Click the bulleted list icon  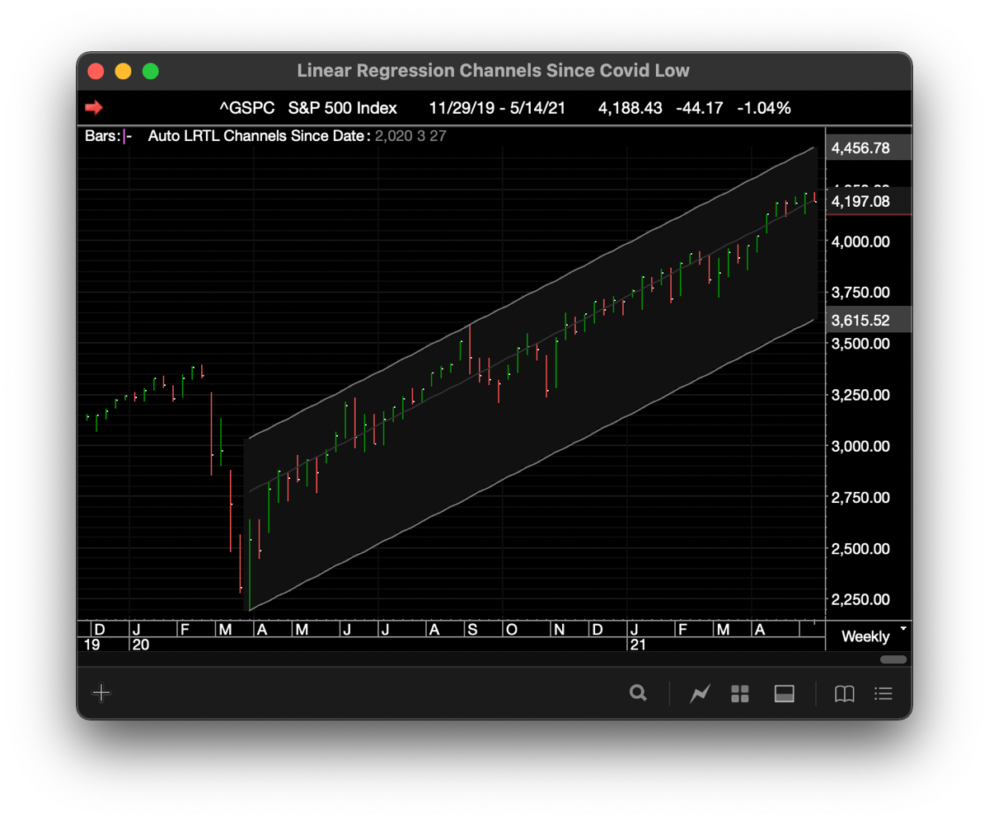(884, 694)
